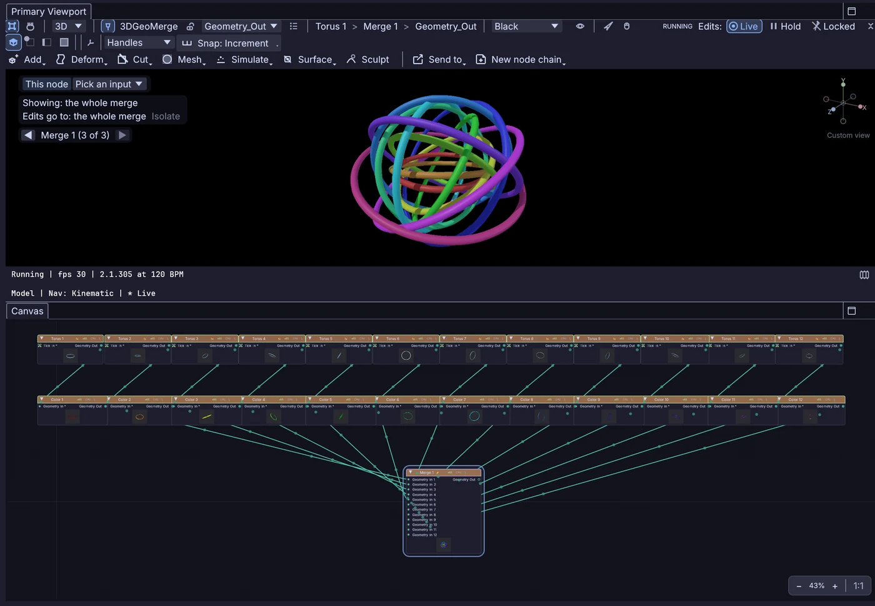875x606 pixels.
Task: Maximize the Primary Viewport panel
Action: (x=851, y=11)
